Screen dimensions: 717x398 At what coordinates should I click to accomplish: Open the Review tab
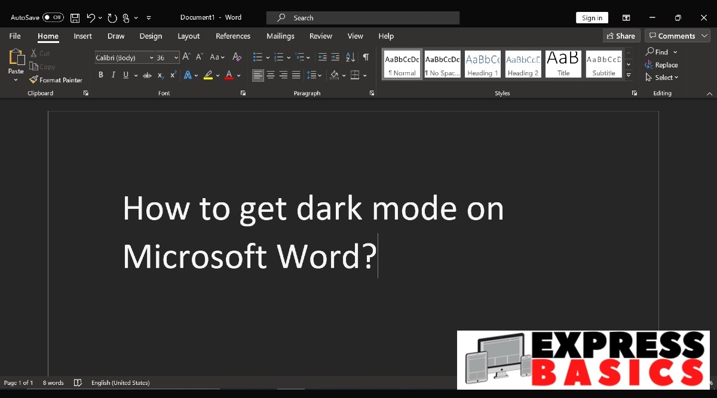tap(320, 36)
